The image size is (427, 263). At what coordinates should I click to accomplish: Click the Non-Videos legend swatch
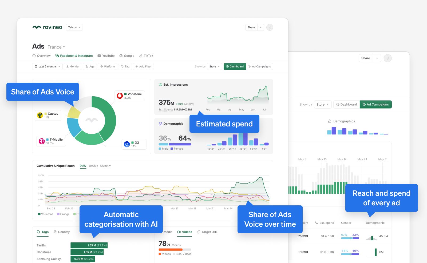(x=174, y=254)
